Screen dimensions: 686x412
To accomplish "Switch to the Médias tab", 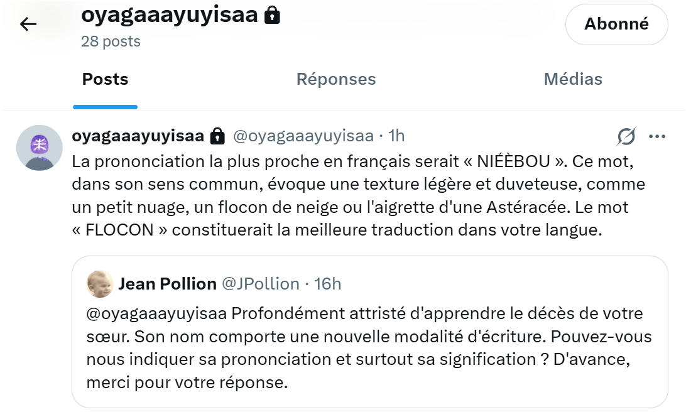I will 572,79.
